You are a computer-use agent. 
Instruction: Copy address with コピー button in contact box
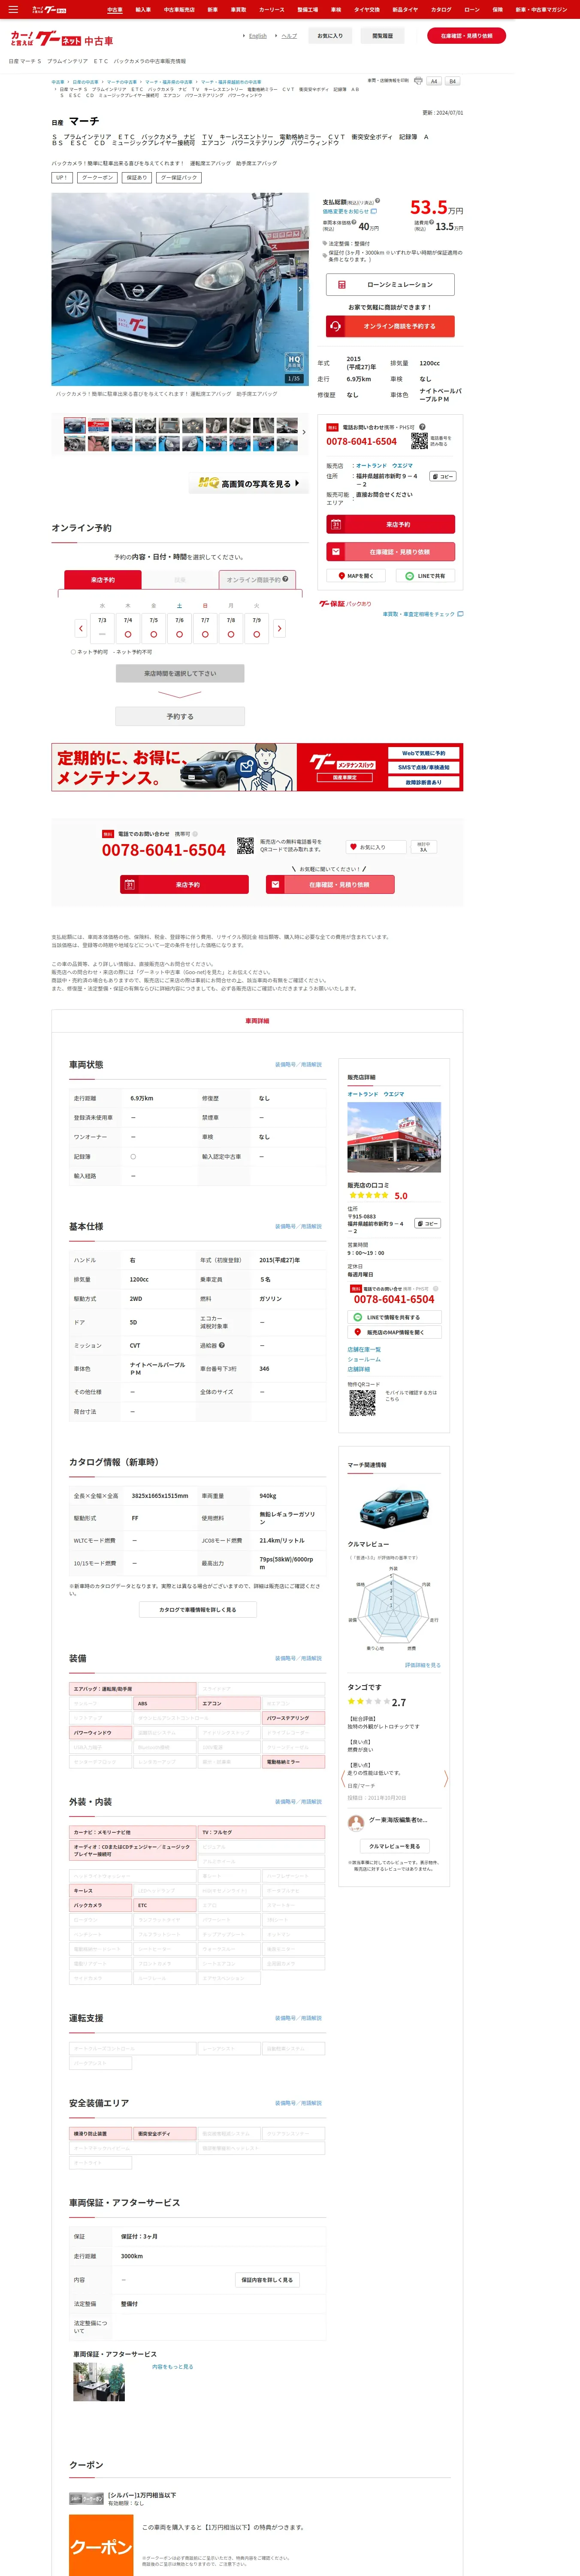pyautogui.click(x=443, y=476)
